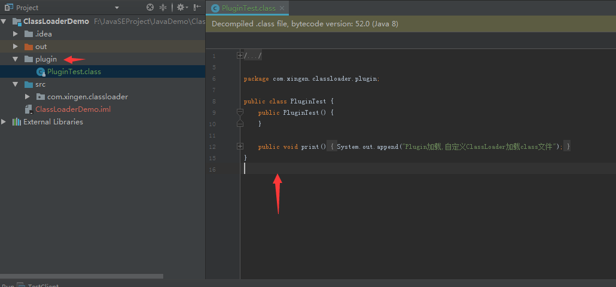Viewport: 616px width, 287px height.
Task: Expand the com.xingen.classloader package arrow
Action: 27,97
